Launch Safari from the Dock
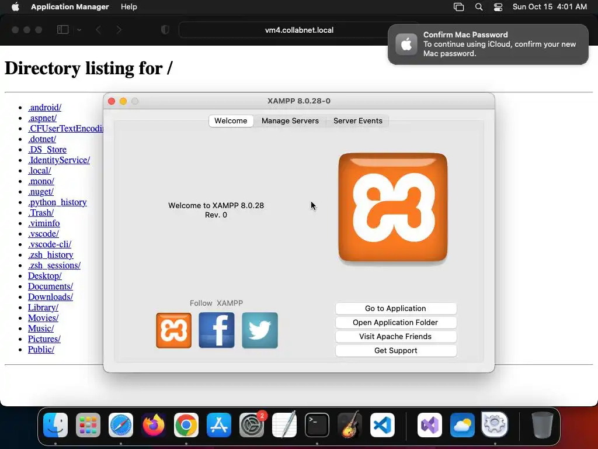The width and height of the screenshot is (598, 449). (121, 425)
